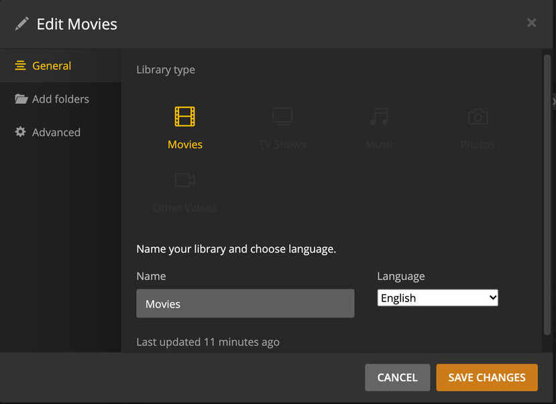Click the 'Edit Movies' dialog title
The height and width of the screenshot is (404, 556).
tap(76, 24)
